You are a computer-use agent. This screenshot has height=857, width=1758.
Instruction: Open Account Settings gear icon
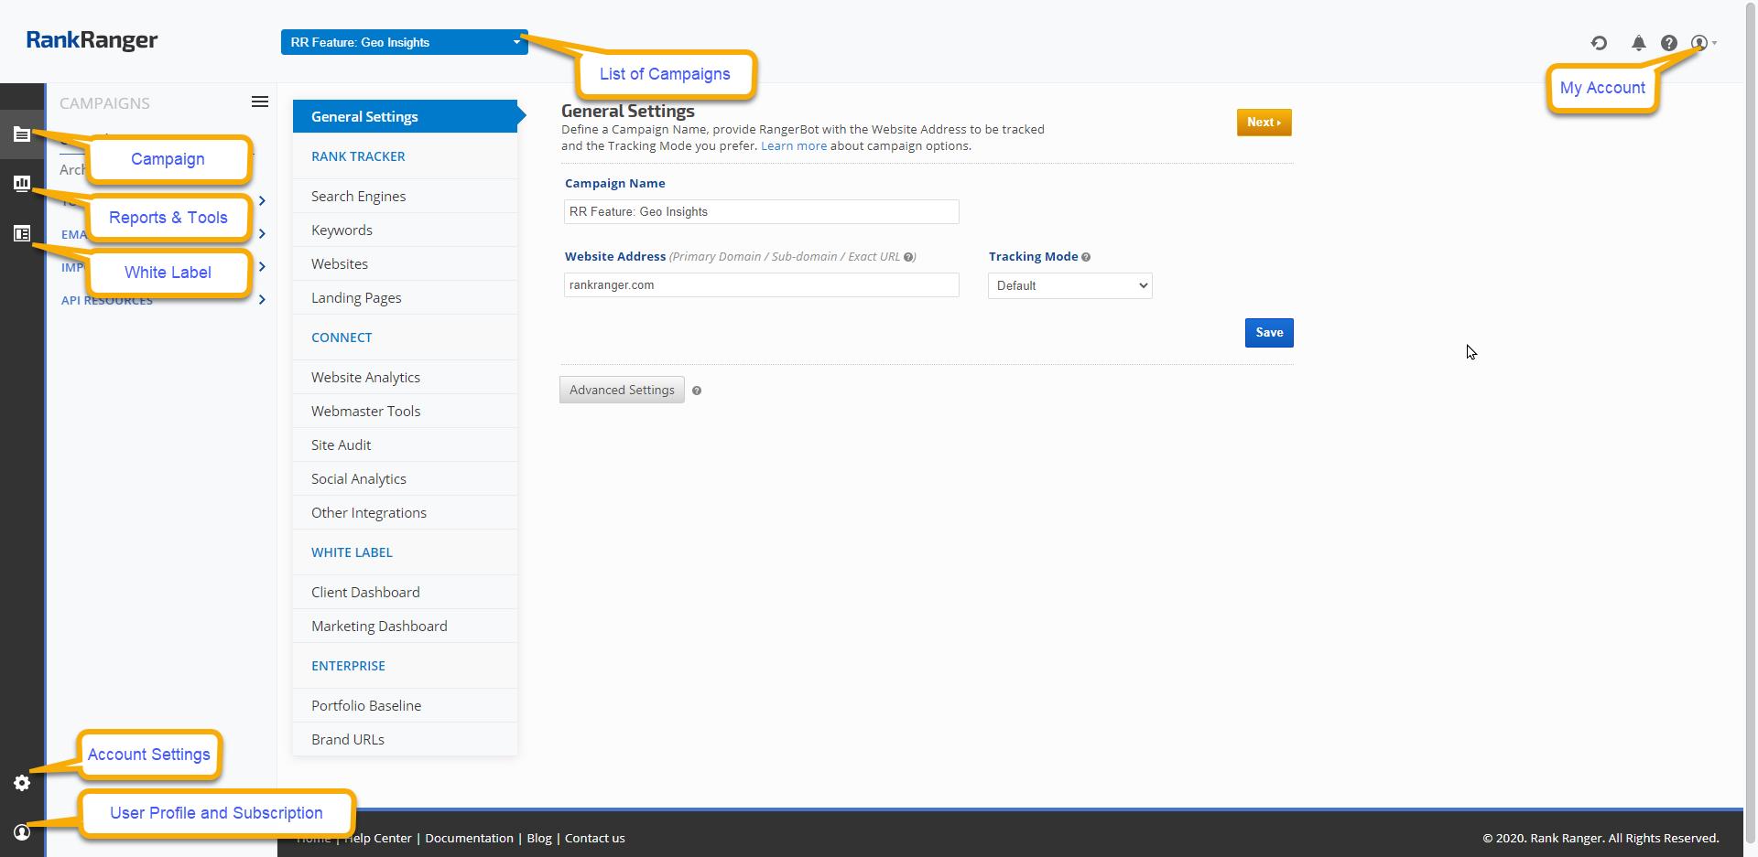pyautogui.click(x=22, y=783)
